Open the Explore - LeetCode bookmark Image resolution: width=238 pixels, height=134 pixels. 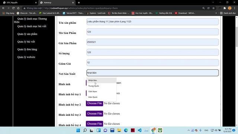96,13
